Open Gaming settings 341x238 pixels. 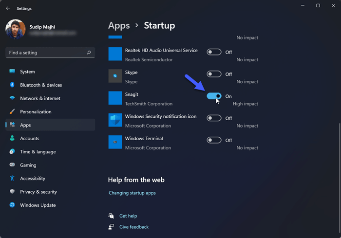coord(50,165)
